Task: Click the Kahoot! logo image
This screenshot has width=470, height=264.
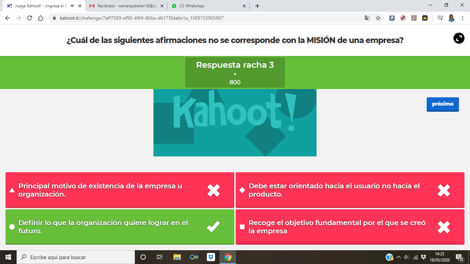Action: point(234,123)
